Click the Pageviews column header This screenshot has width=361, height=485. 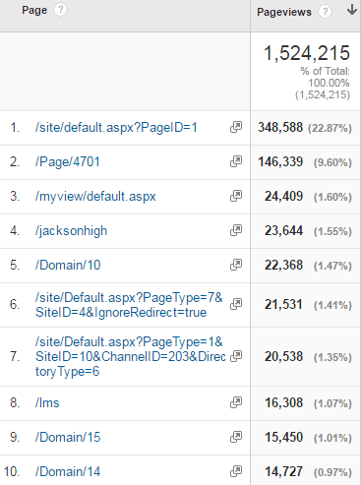coord(284,12)
